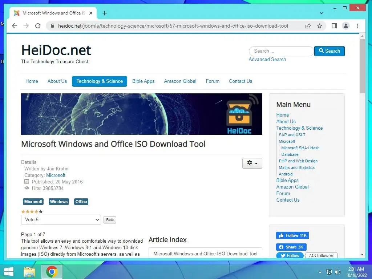Open File Explorer from the taskbar

29,272
